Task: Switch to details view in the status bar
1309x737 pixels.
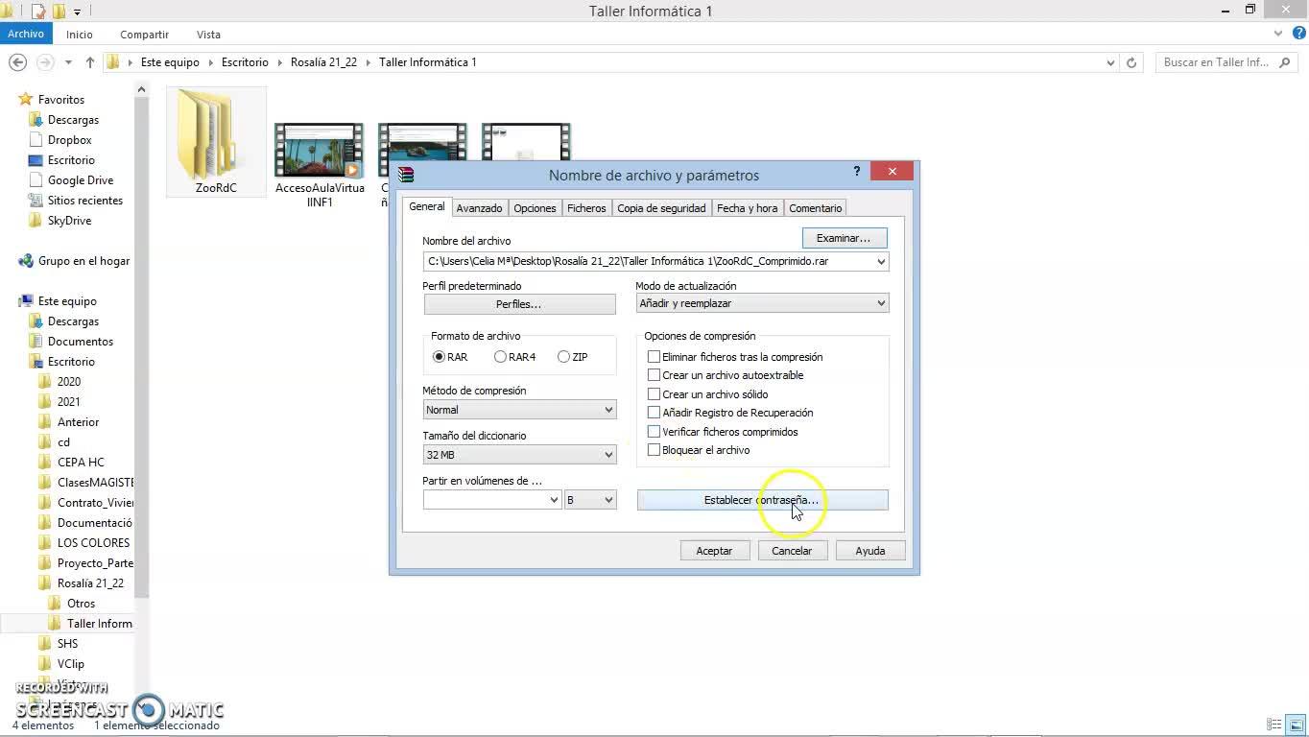Action: (1274, 725)
